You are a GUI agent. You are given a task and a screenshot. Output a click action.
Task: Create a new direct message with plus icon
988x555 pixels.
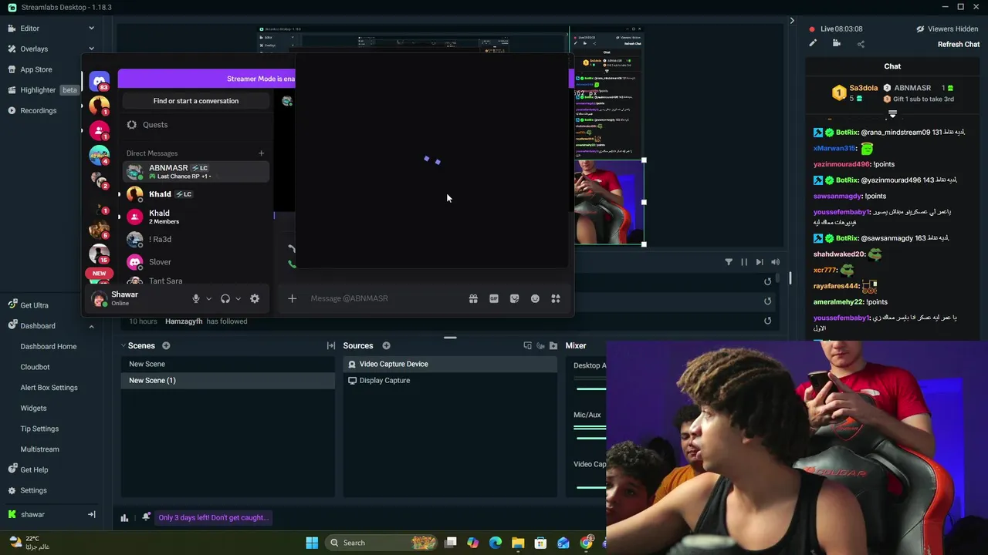click(x=261, y=153)
